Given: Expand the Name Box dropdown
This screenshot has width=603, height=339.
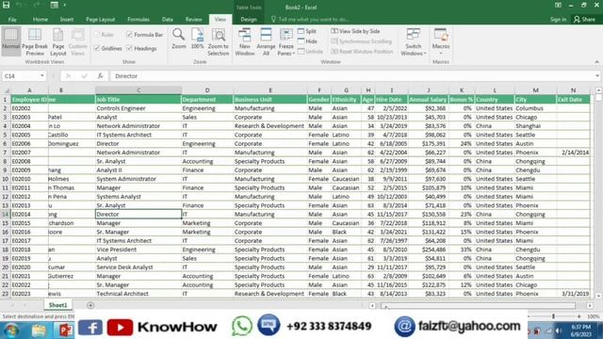Looking at the screenshot, I should tap(41, 76).
